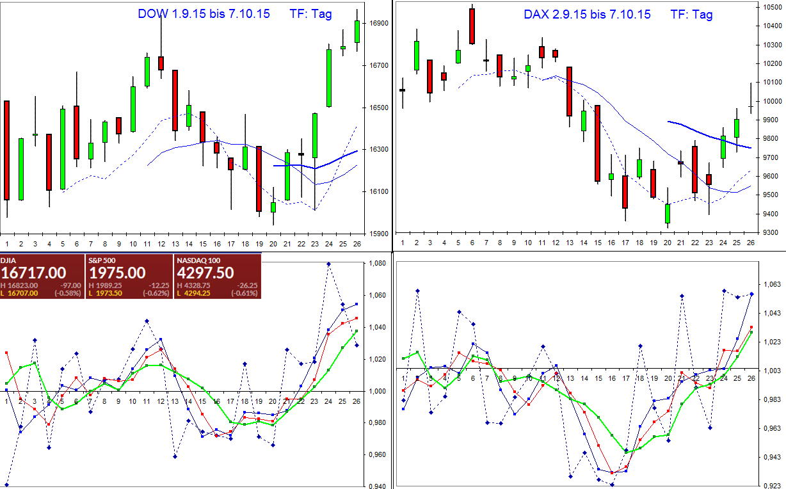This screenshot has height=489, width=786.
Task: Select the S&P 500 high H 1989.25
Action: tap(105, 285)
